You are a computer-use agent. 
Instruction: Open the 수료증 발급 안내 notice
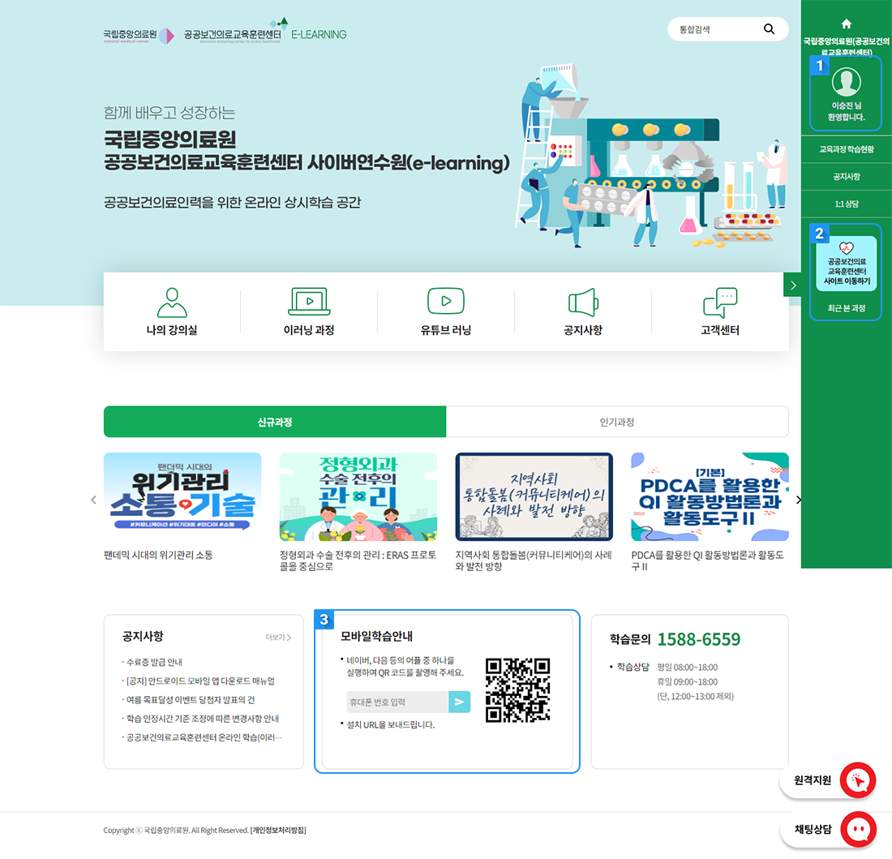pyautogui.click(x=154, y=662)
